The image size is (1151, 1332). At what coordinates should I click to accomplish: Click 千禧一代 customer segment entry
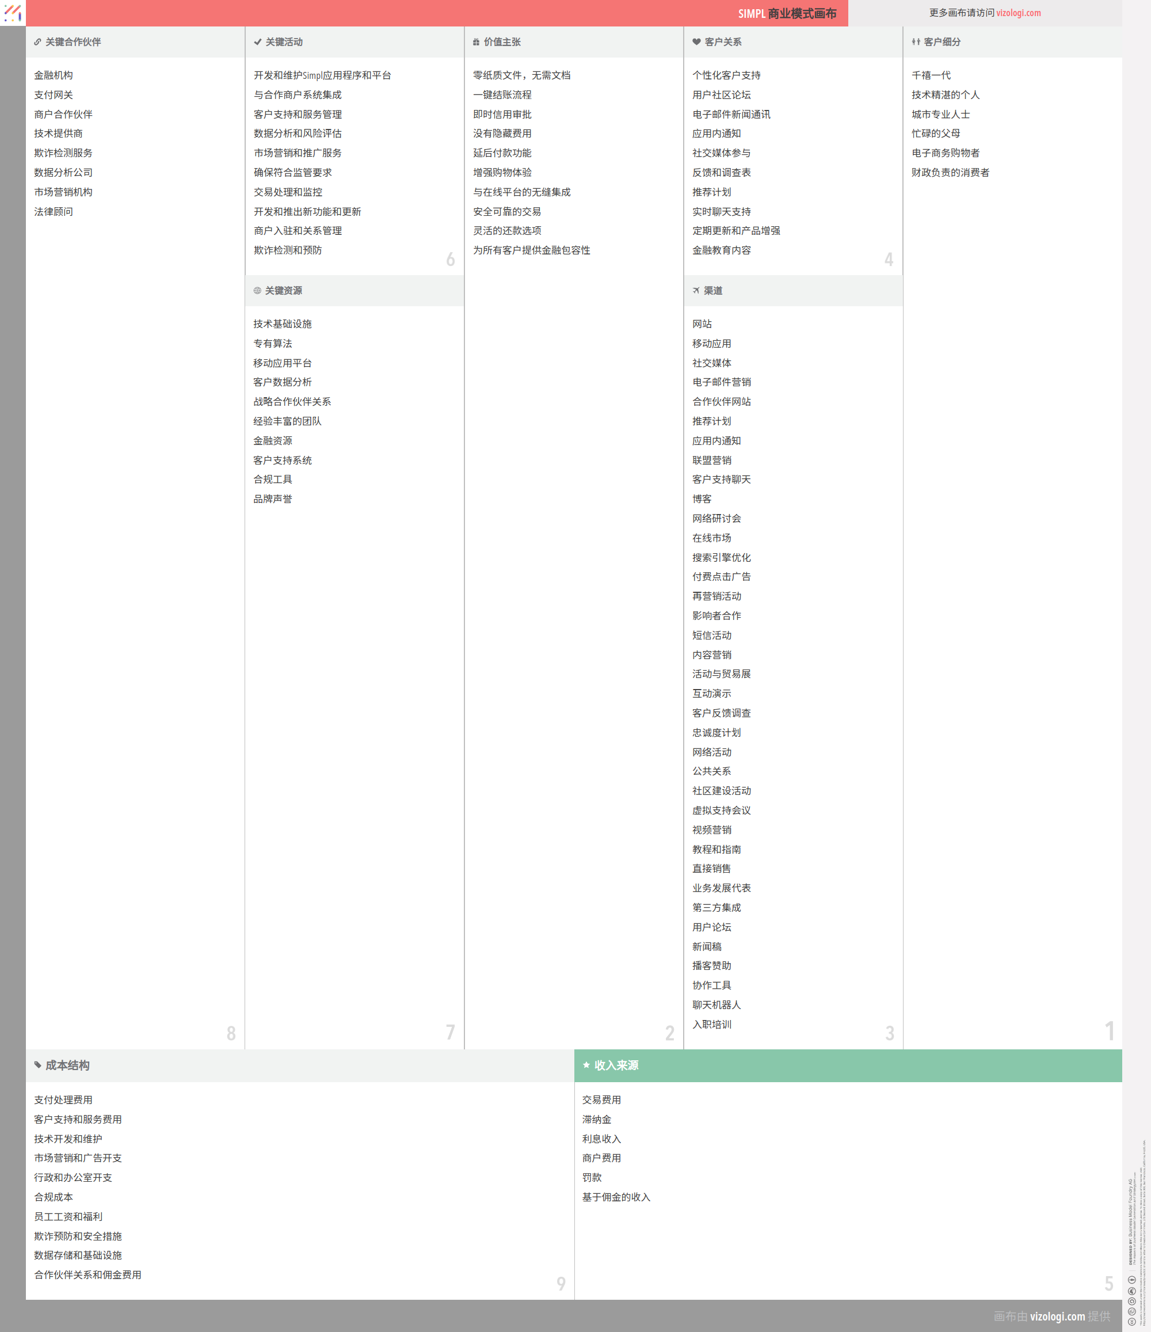(931, 75)
